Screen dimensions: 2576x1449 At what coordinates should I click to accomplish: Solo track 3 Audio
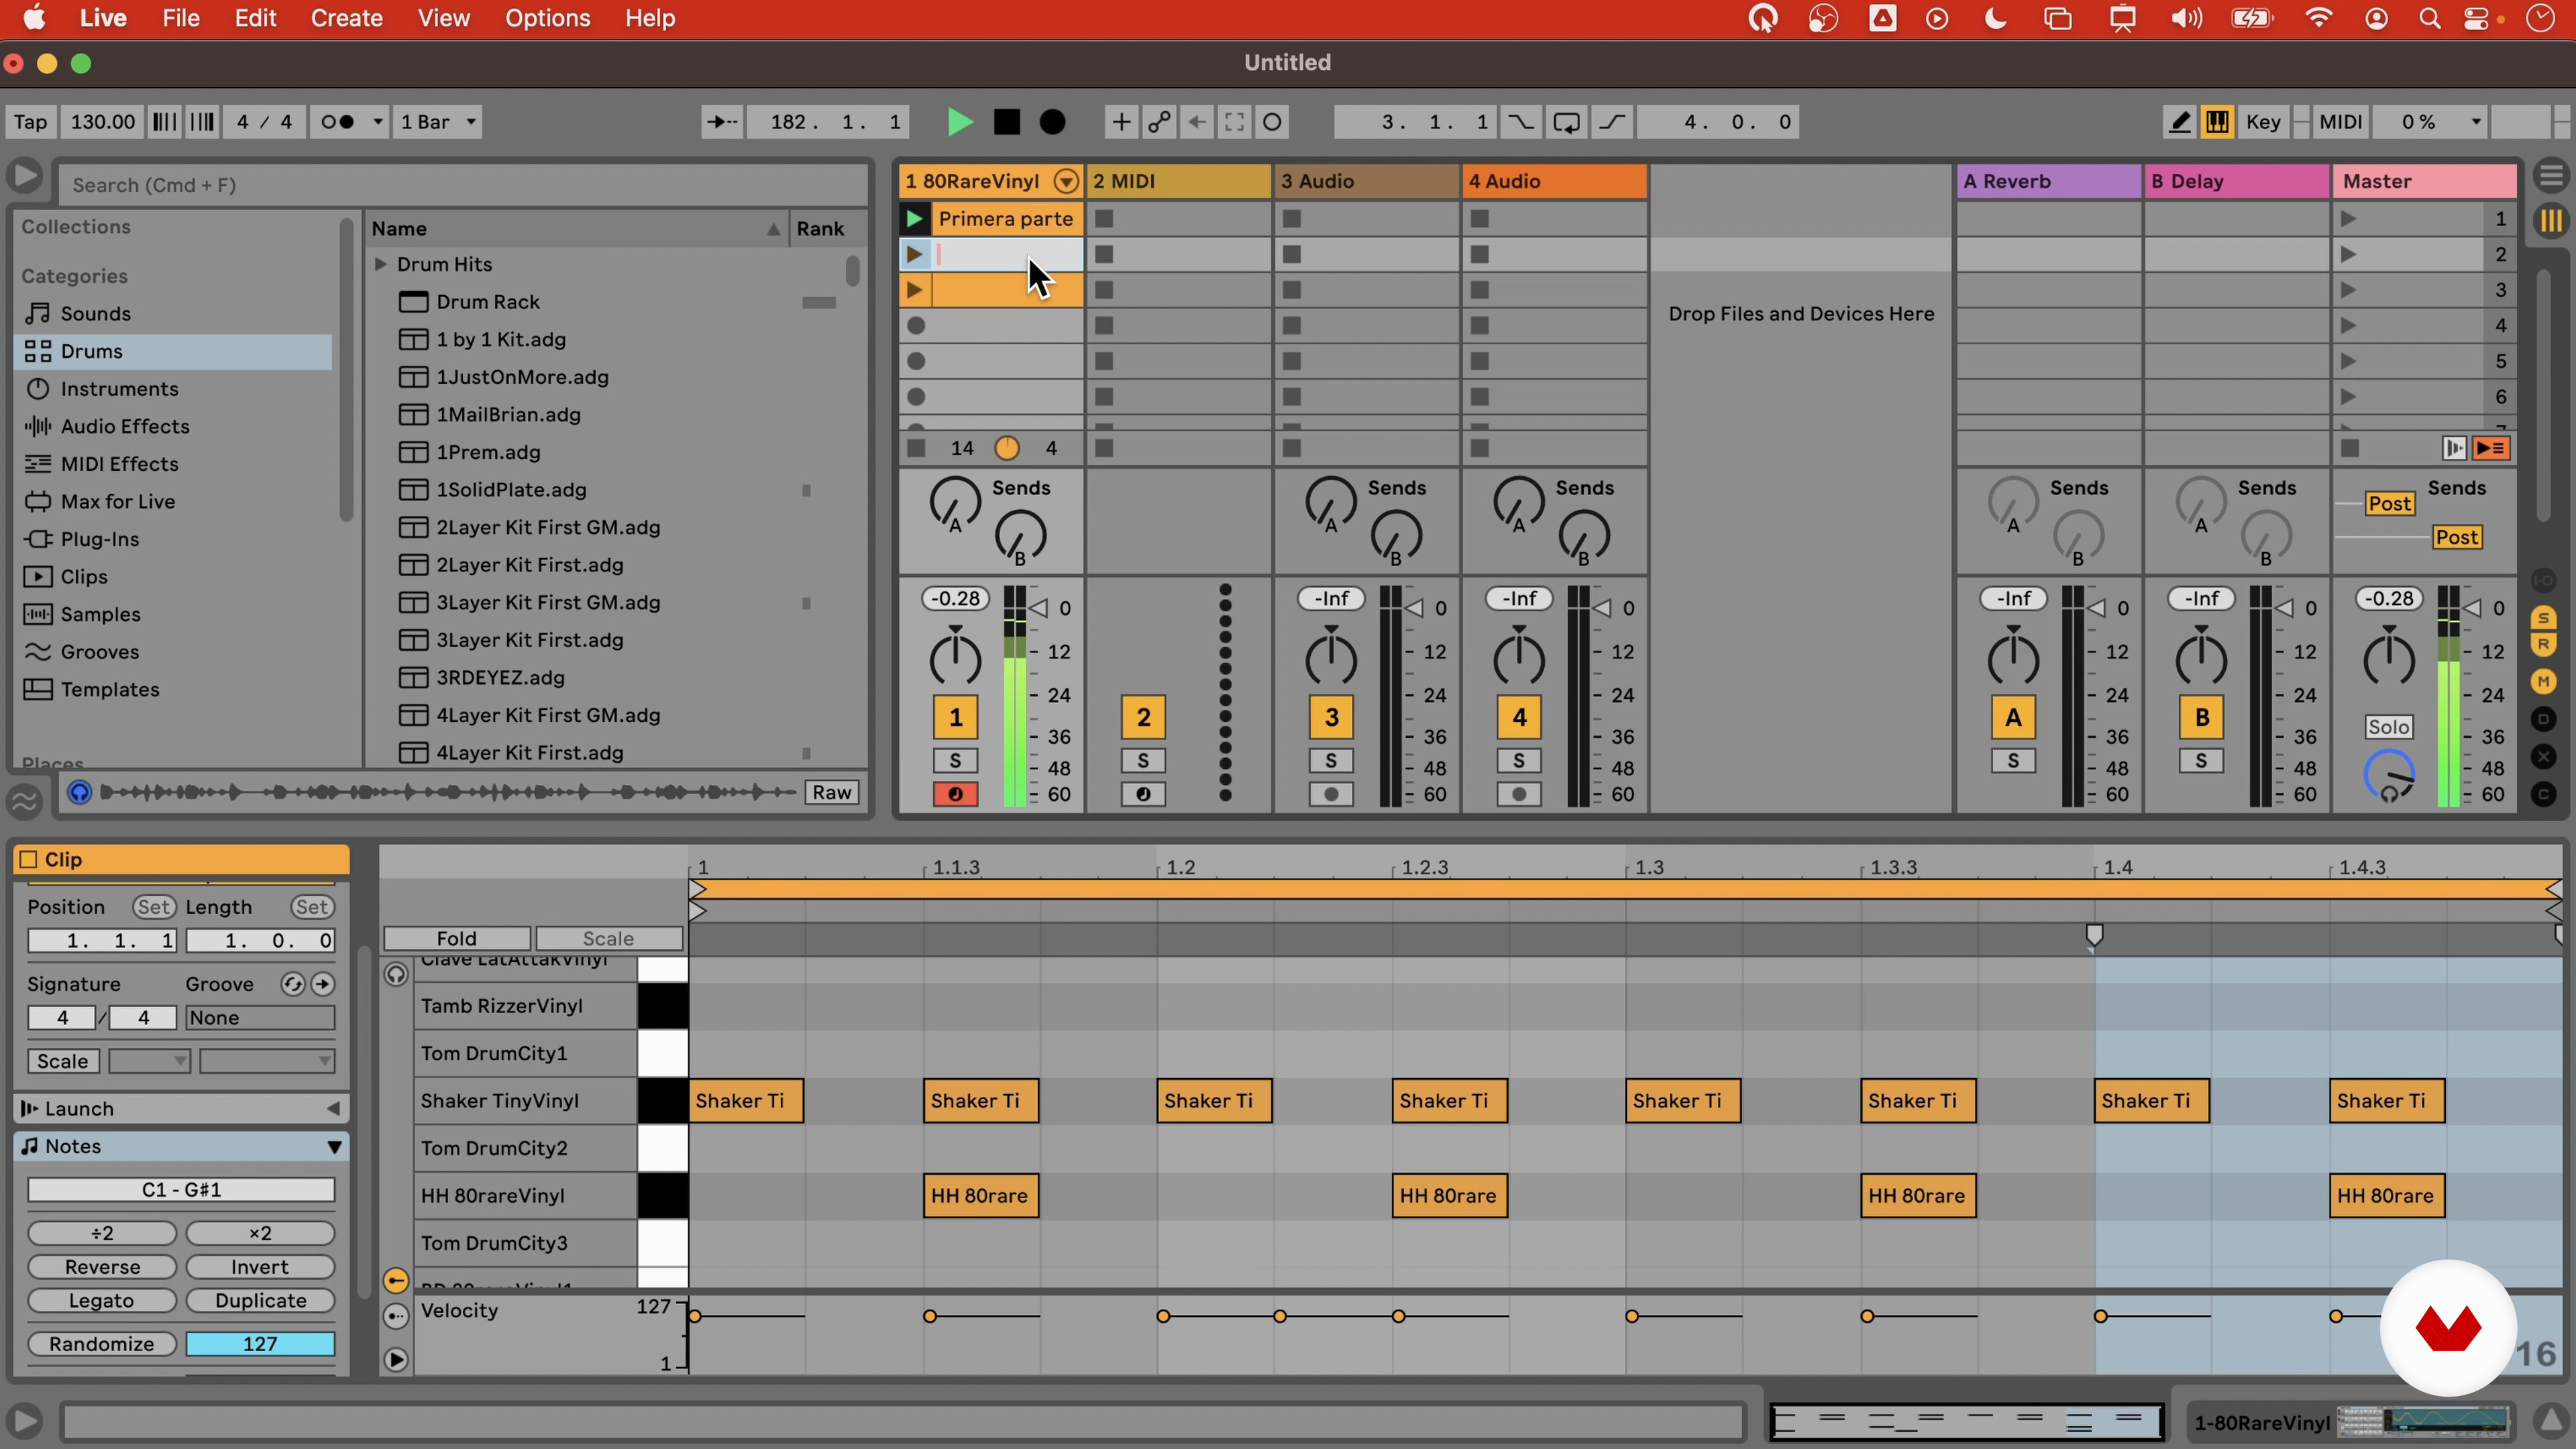point(1331,761)
